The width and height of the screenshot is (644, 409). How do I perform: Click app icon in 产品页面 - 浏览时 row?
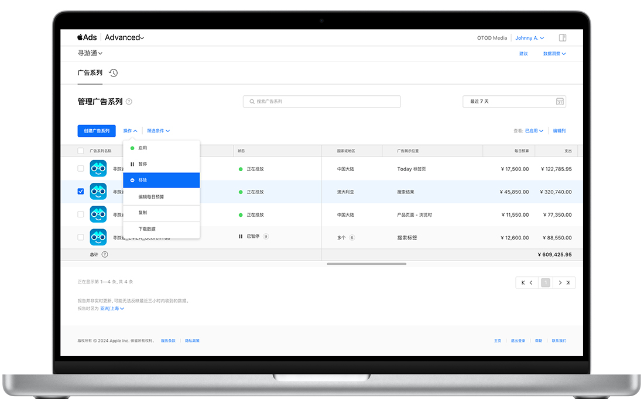(98, 214)
